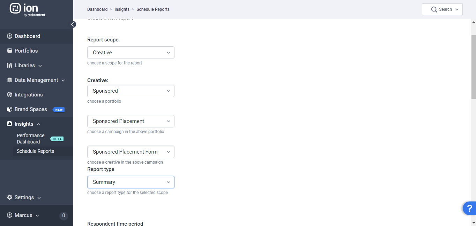The width and height of the screenshot is (476, 226).
Task: Click the Data Management database icon
Action: pos(9,80)
